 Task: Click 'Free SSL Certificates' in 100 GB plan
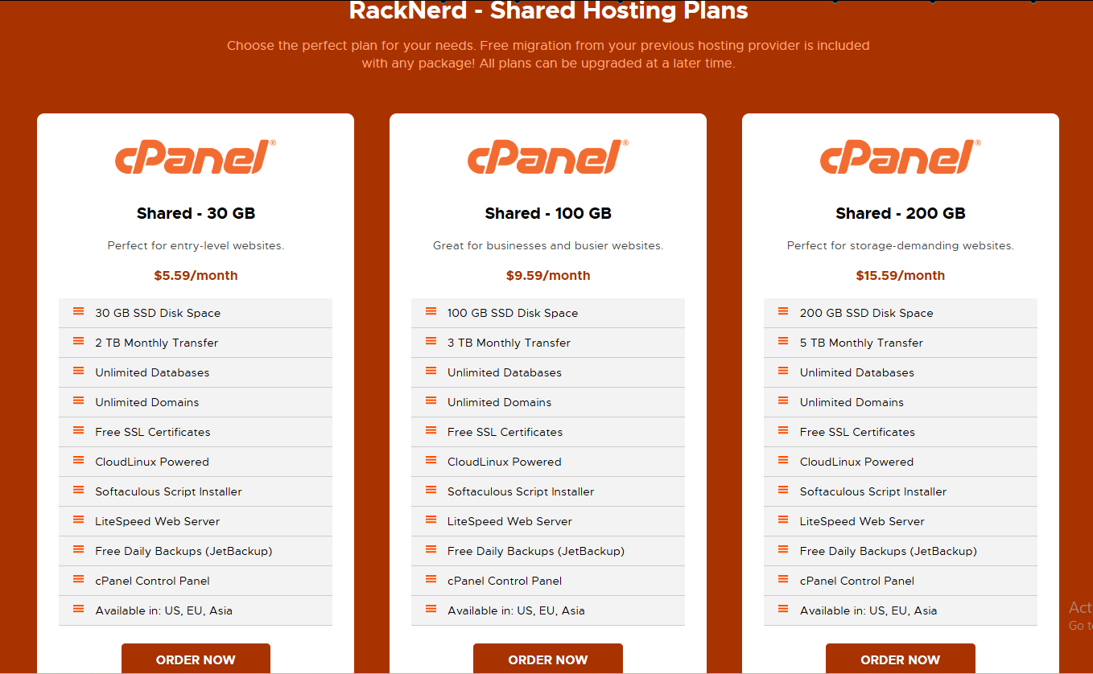[x=505, y=432]
